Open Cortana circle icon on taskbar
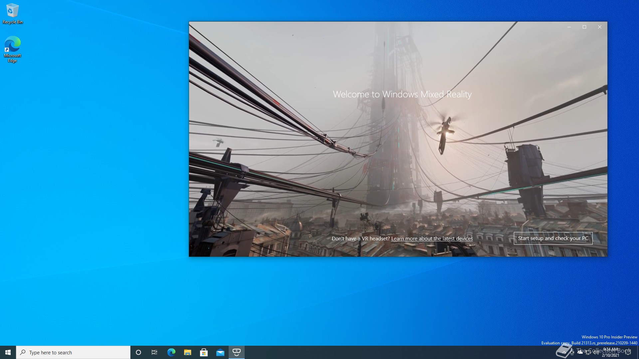 click(x=138, y=352)
